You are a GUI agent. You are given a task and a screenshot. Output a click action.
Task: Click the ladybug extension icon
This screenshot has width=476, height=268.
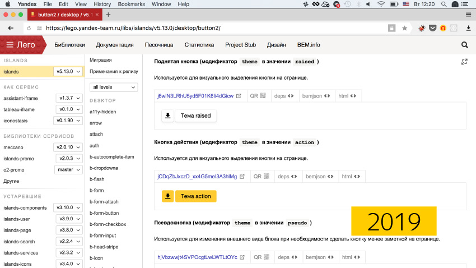(x=422, y=28)
